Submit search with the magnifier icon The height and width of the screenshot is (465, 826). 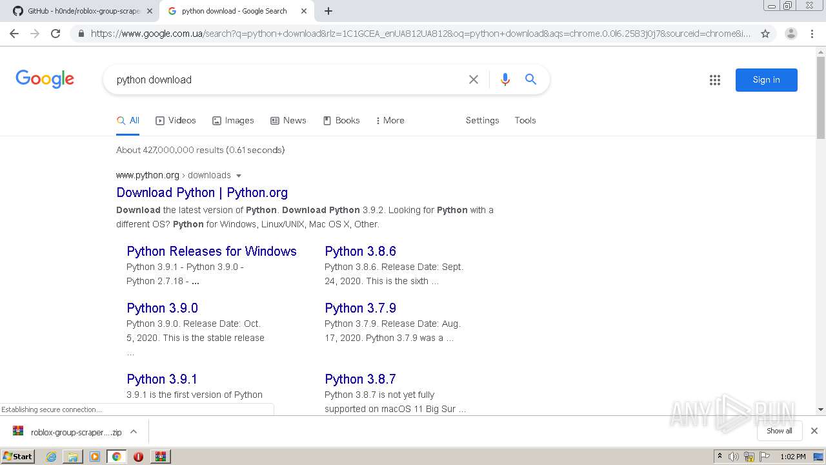(x=530, y=79)
